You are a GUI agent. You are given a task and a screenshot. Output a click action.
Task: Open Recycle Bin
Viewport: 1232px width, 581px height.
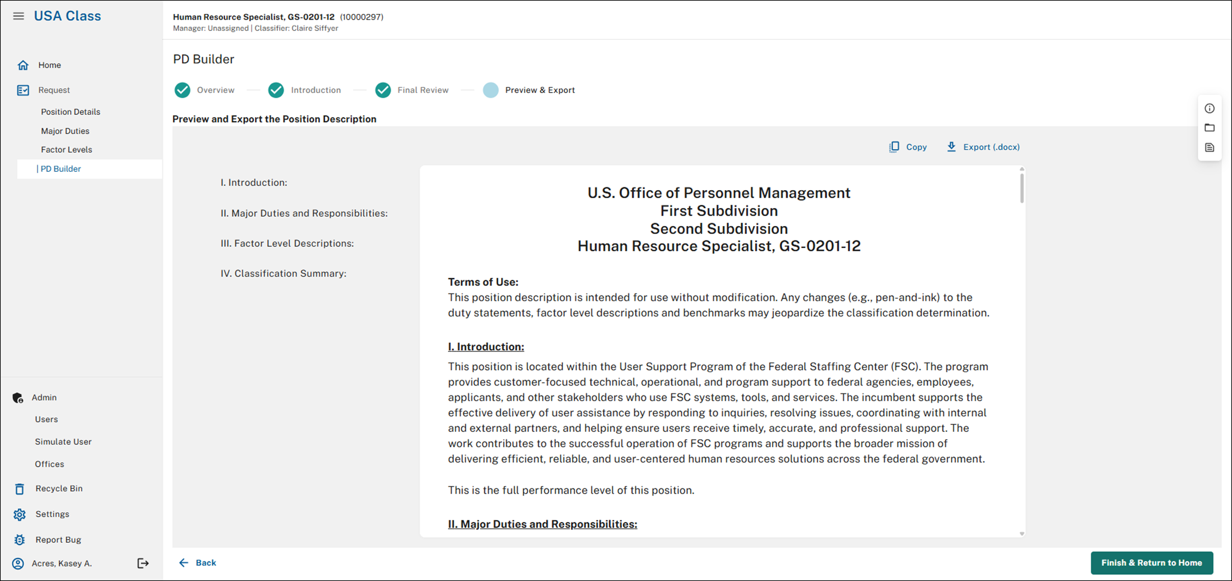click(x=59, y=488)
